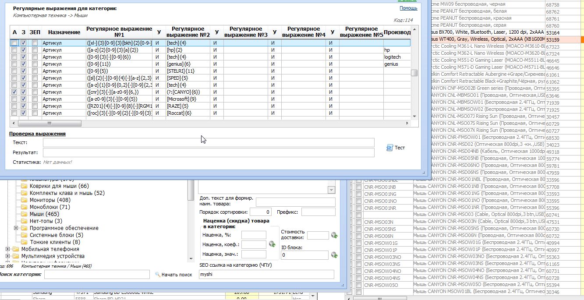Toggle З checkbox in the [Microsoft]{9} row
This screenshot has width=584, height=300.
(24, 99)
